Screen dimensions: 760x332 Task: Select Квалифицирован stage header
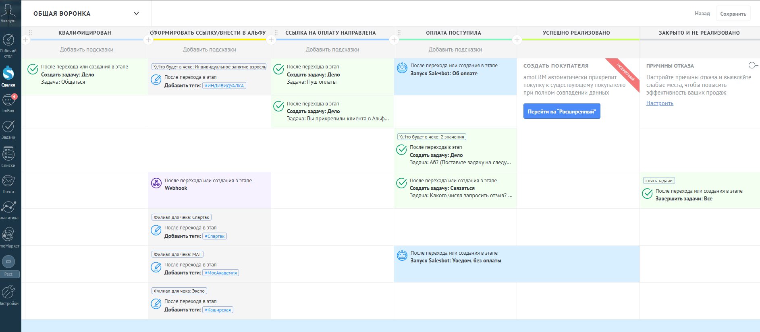click(85, 33)
